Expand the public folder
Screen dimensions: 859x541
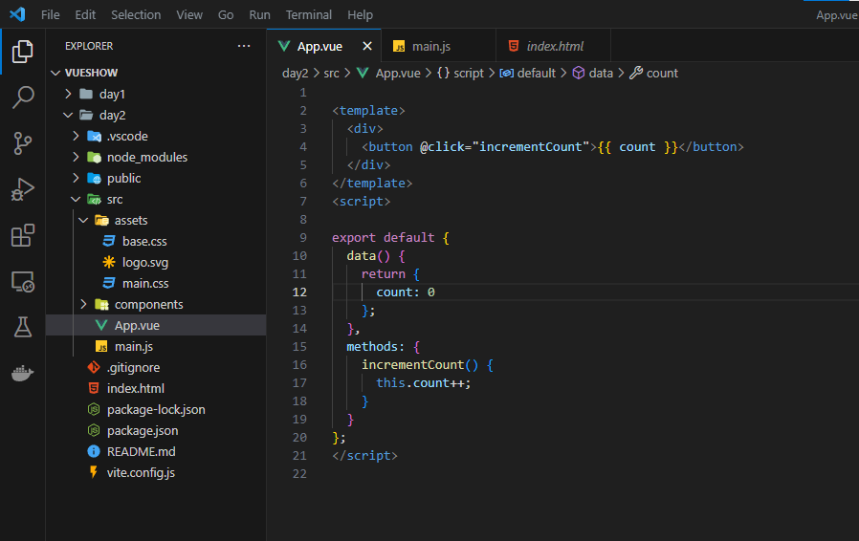click(77, 178)
